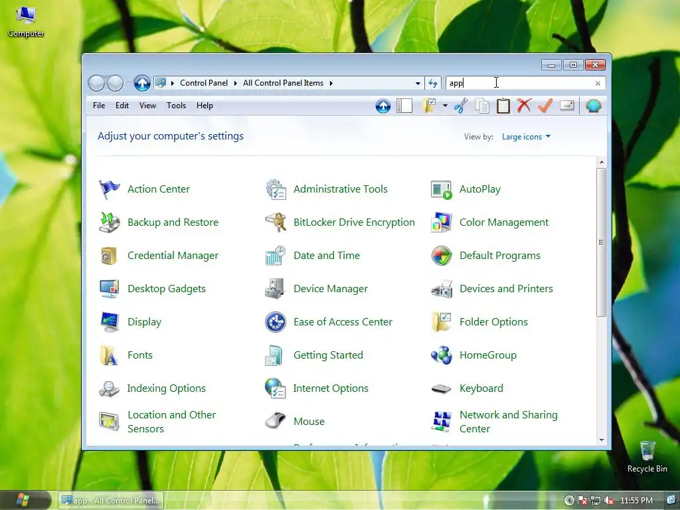Open Administrative Tools
The height and width of the screenshot is (510, 680).
pyautogui.click(x=327, y=189)
